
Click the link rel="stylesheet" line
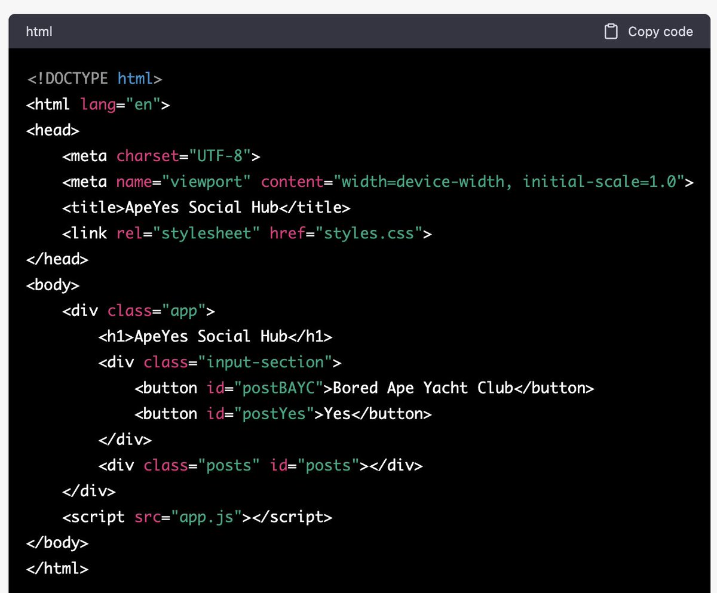pyautogui.click(x=247, y=233)
